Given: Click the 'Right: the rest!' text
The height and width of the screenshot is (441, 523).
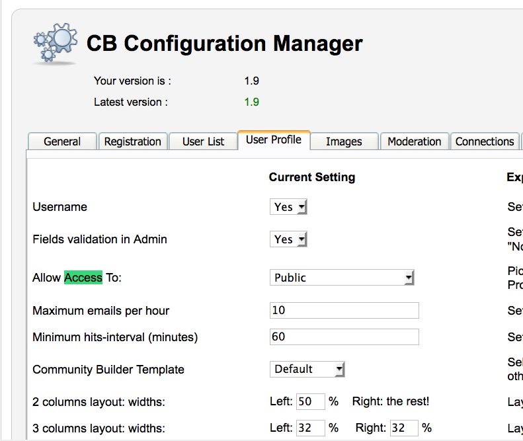Looking at the screenshot, I should [x=391, y=401].
